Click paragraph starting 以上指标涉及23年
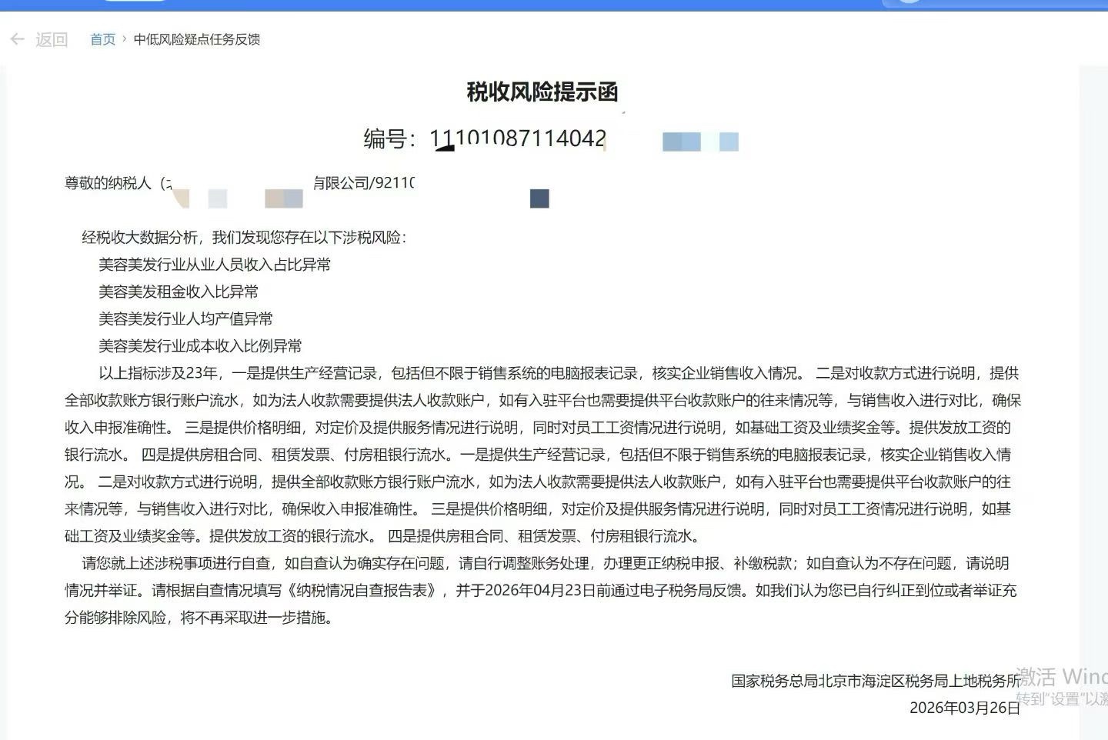The height and width of the screenshot is (740, 1108). tap(159, 374)
